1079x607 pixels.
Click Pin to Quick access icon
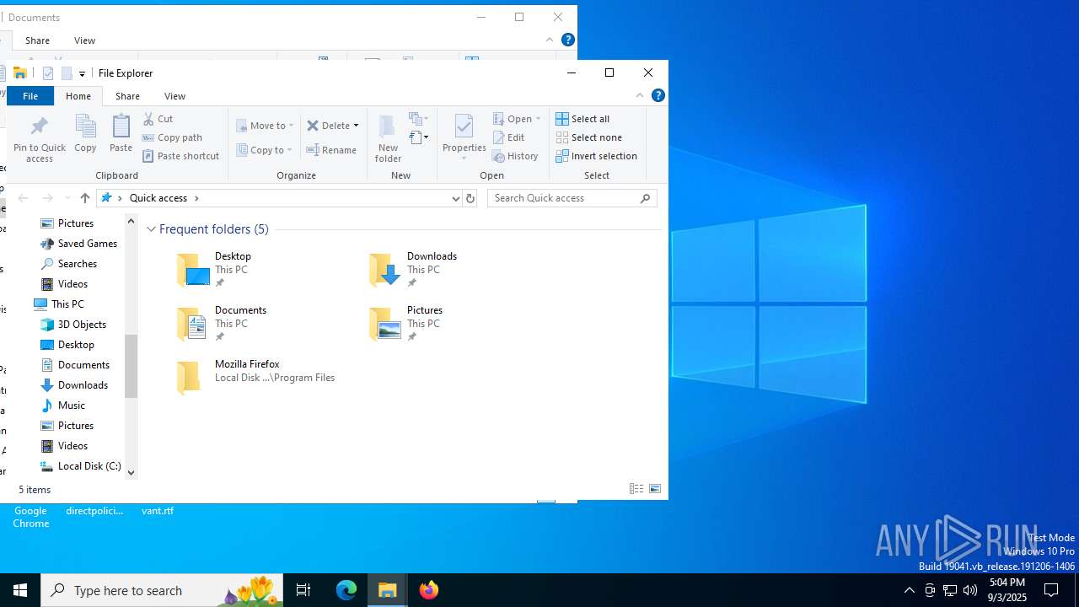(39, 126)
